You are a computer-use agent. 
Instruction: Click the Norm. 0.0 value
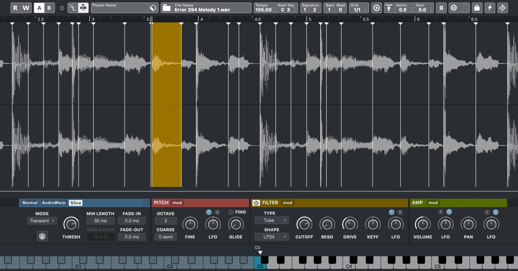tap(402, 9)
